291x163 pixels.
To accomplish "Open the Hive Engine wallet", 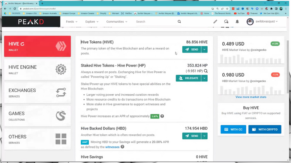I will 38,69.
